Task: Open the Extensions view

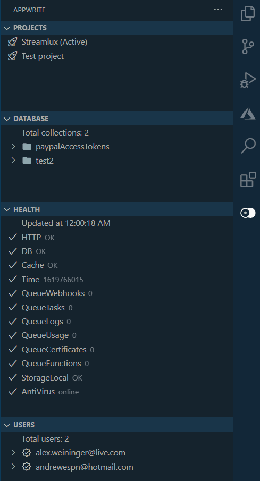Action: tap(248, 179)
